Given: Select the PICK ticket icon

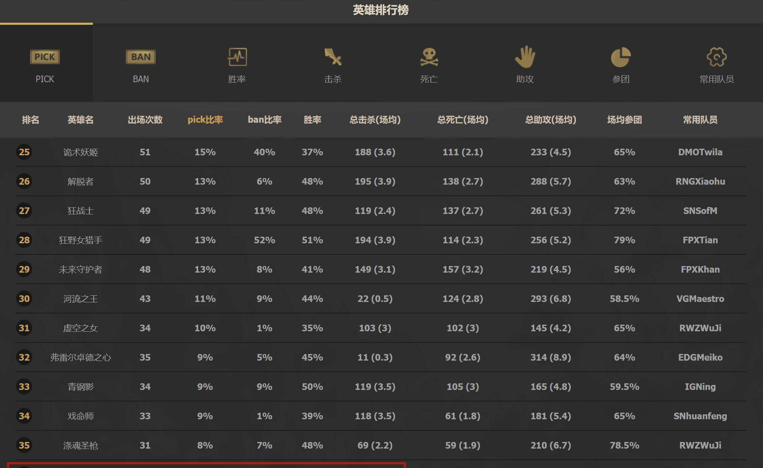Looking at the screenshot, I should pyautogui.click(x=45, y=57).
